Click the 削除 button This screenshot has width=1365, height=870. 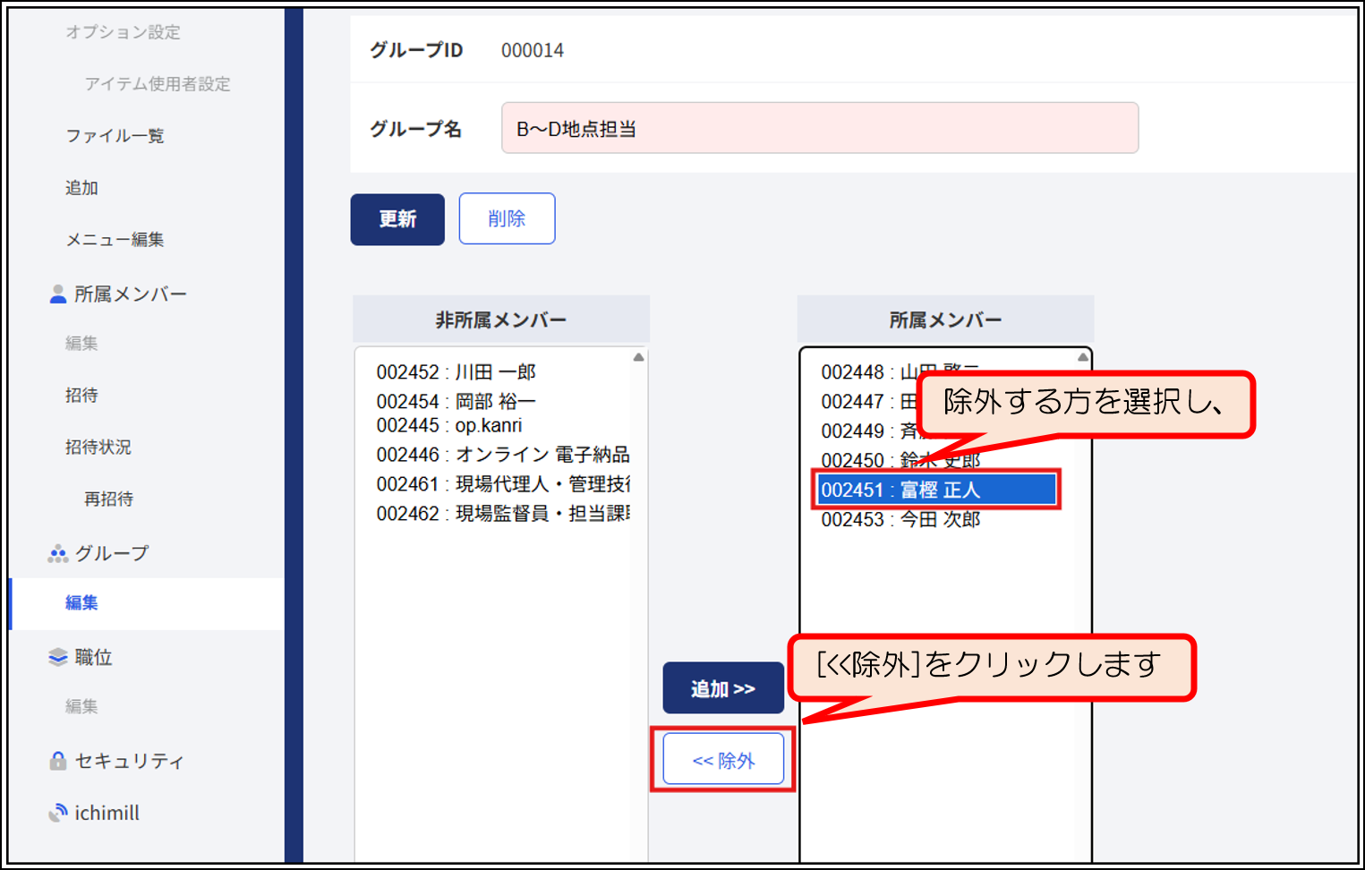507,218
